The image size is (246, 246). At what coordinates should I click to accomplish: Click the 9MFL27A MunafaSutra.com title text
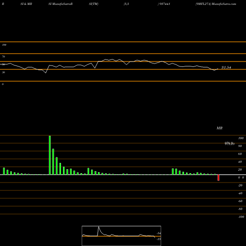click(216, 4)
